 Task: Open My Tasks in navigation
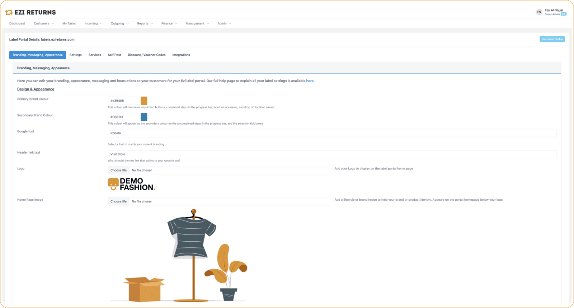pos(69,24)
